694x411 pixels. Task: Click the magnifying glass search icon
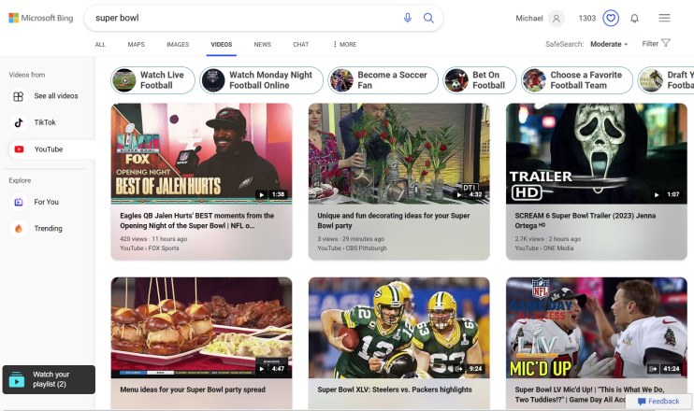(x=428, y=18)
